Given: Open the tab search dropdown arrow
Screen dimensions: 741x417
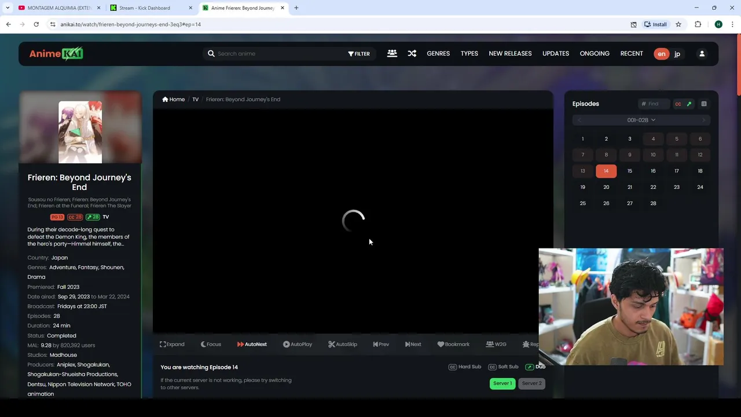Looking at the screenshot, I should (x=7, y=8).
